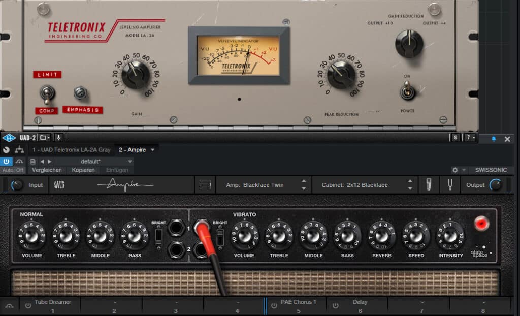The height and width of the screenshot is (316, 520).
Task: Click the blue pin window icon
Action: point(494,139)
